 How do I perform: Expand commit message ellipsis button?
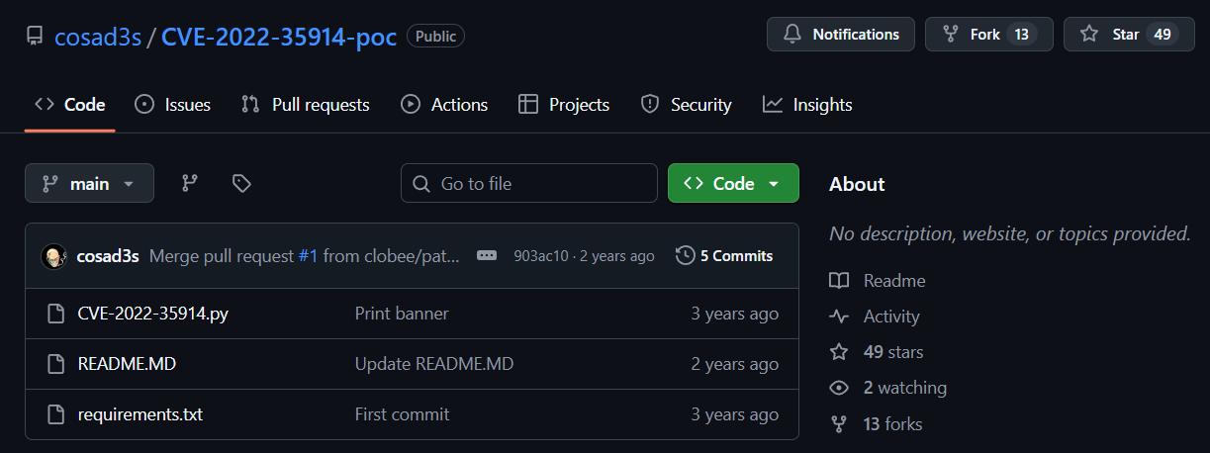tap(487, 256)
